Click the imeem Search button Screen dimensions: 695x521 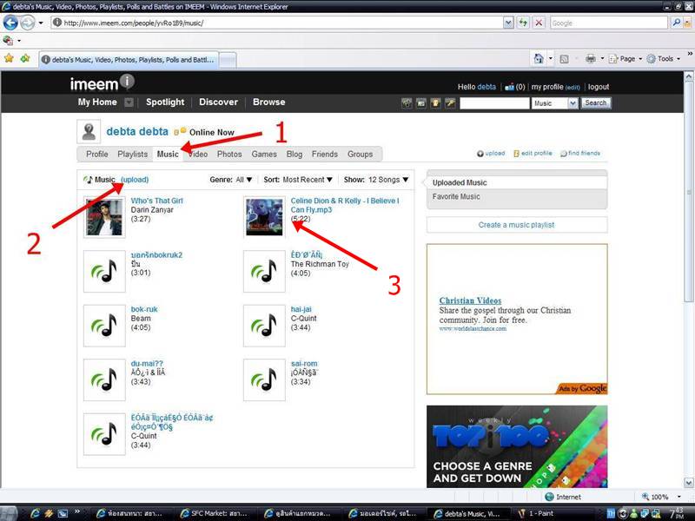(x=596, y=102)
